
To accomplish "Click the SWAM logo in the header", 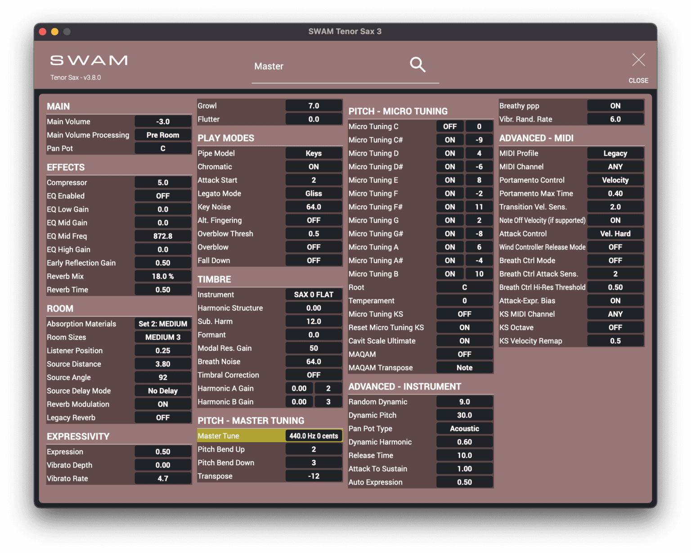I will click(x=88, y=60).
